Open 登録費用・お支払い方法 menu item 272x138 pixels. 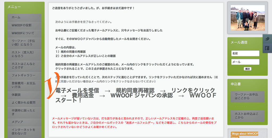point(24,85)
